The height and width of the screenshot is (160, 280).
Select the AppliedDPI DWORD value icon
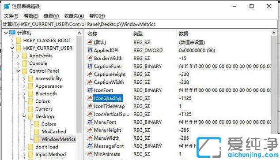coord(90,50)
